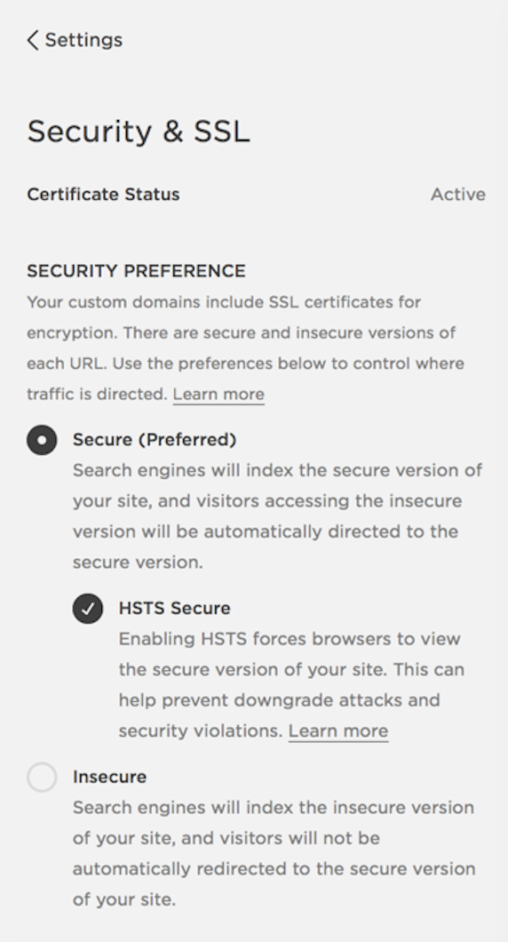Screen dimensions: 508x942
Task: Click the Security & SSL page heading
Action: (139, 131)
